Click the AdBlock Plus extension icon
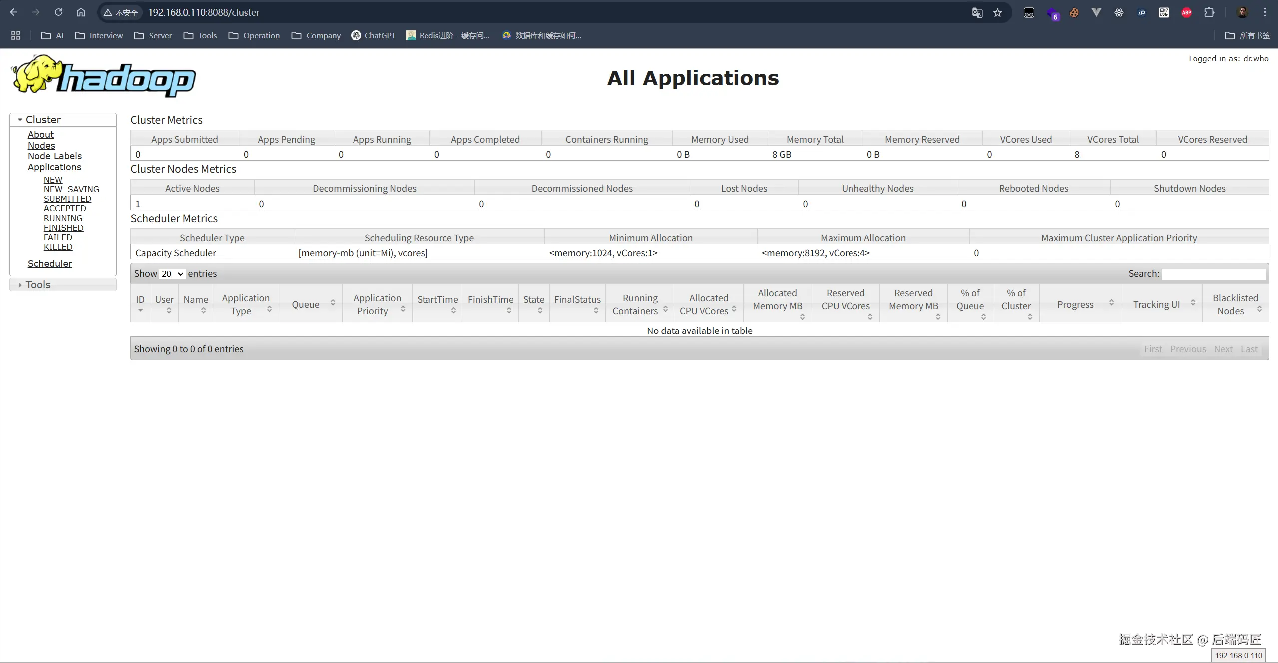The image size is (1278, 663). pos(1186,13)
